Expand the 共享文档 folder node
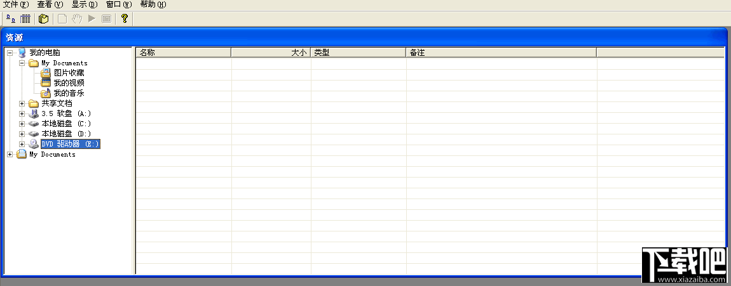Viewport: 731px width, 286px height. coord(22,103)
